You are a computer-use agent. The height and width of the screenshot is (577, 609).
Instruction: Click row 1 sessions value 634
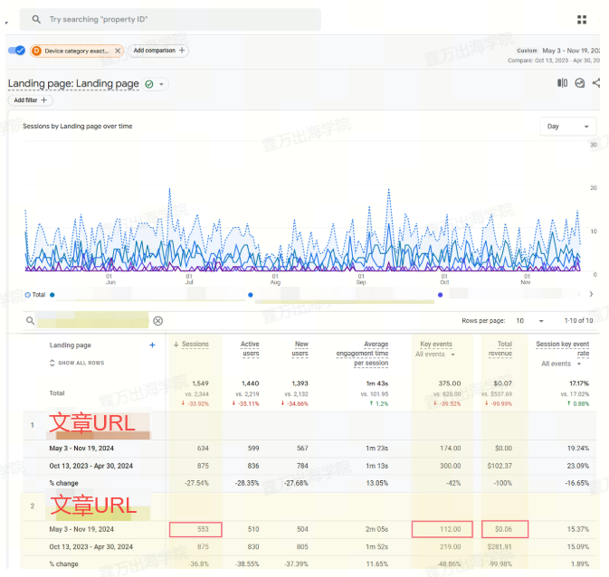pyautogui.click(x=203, y=448)
